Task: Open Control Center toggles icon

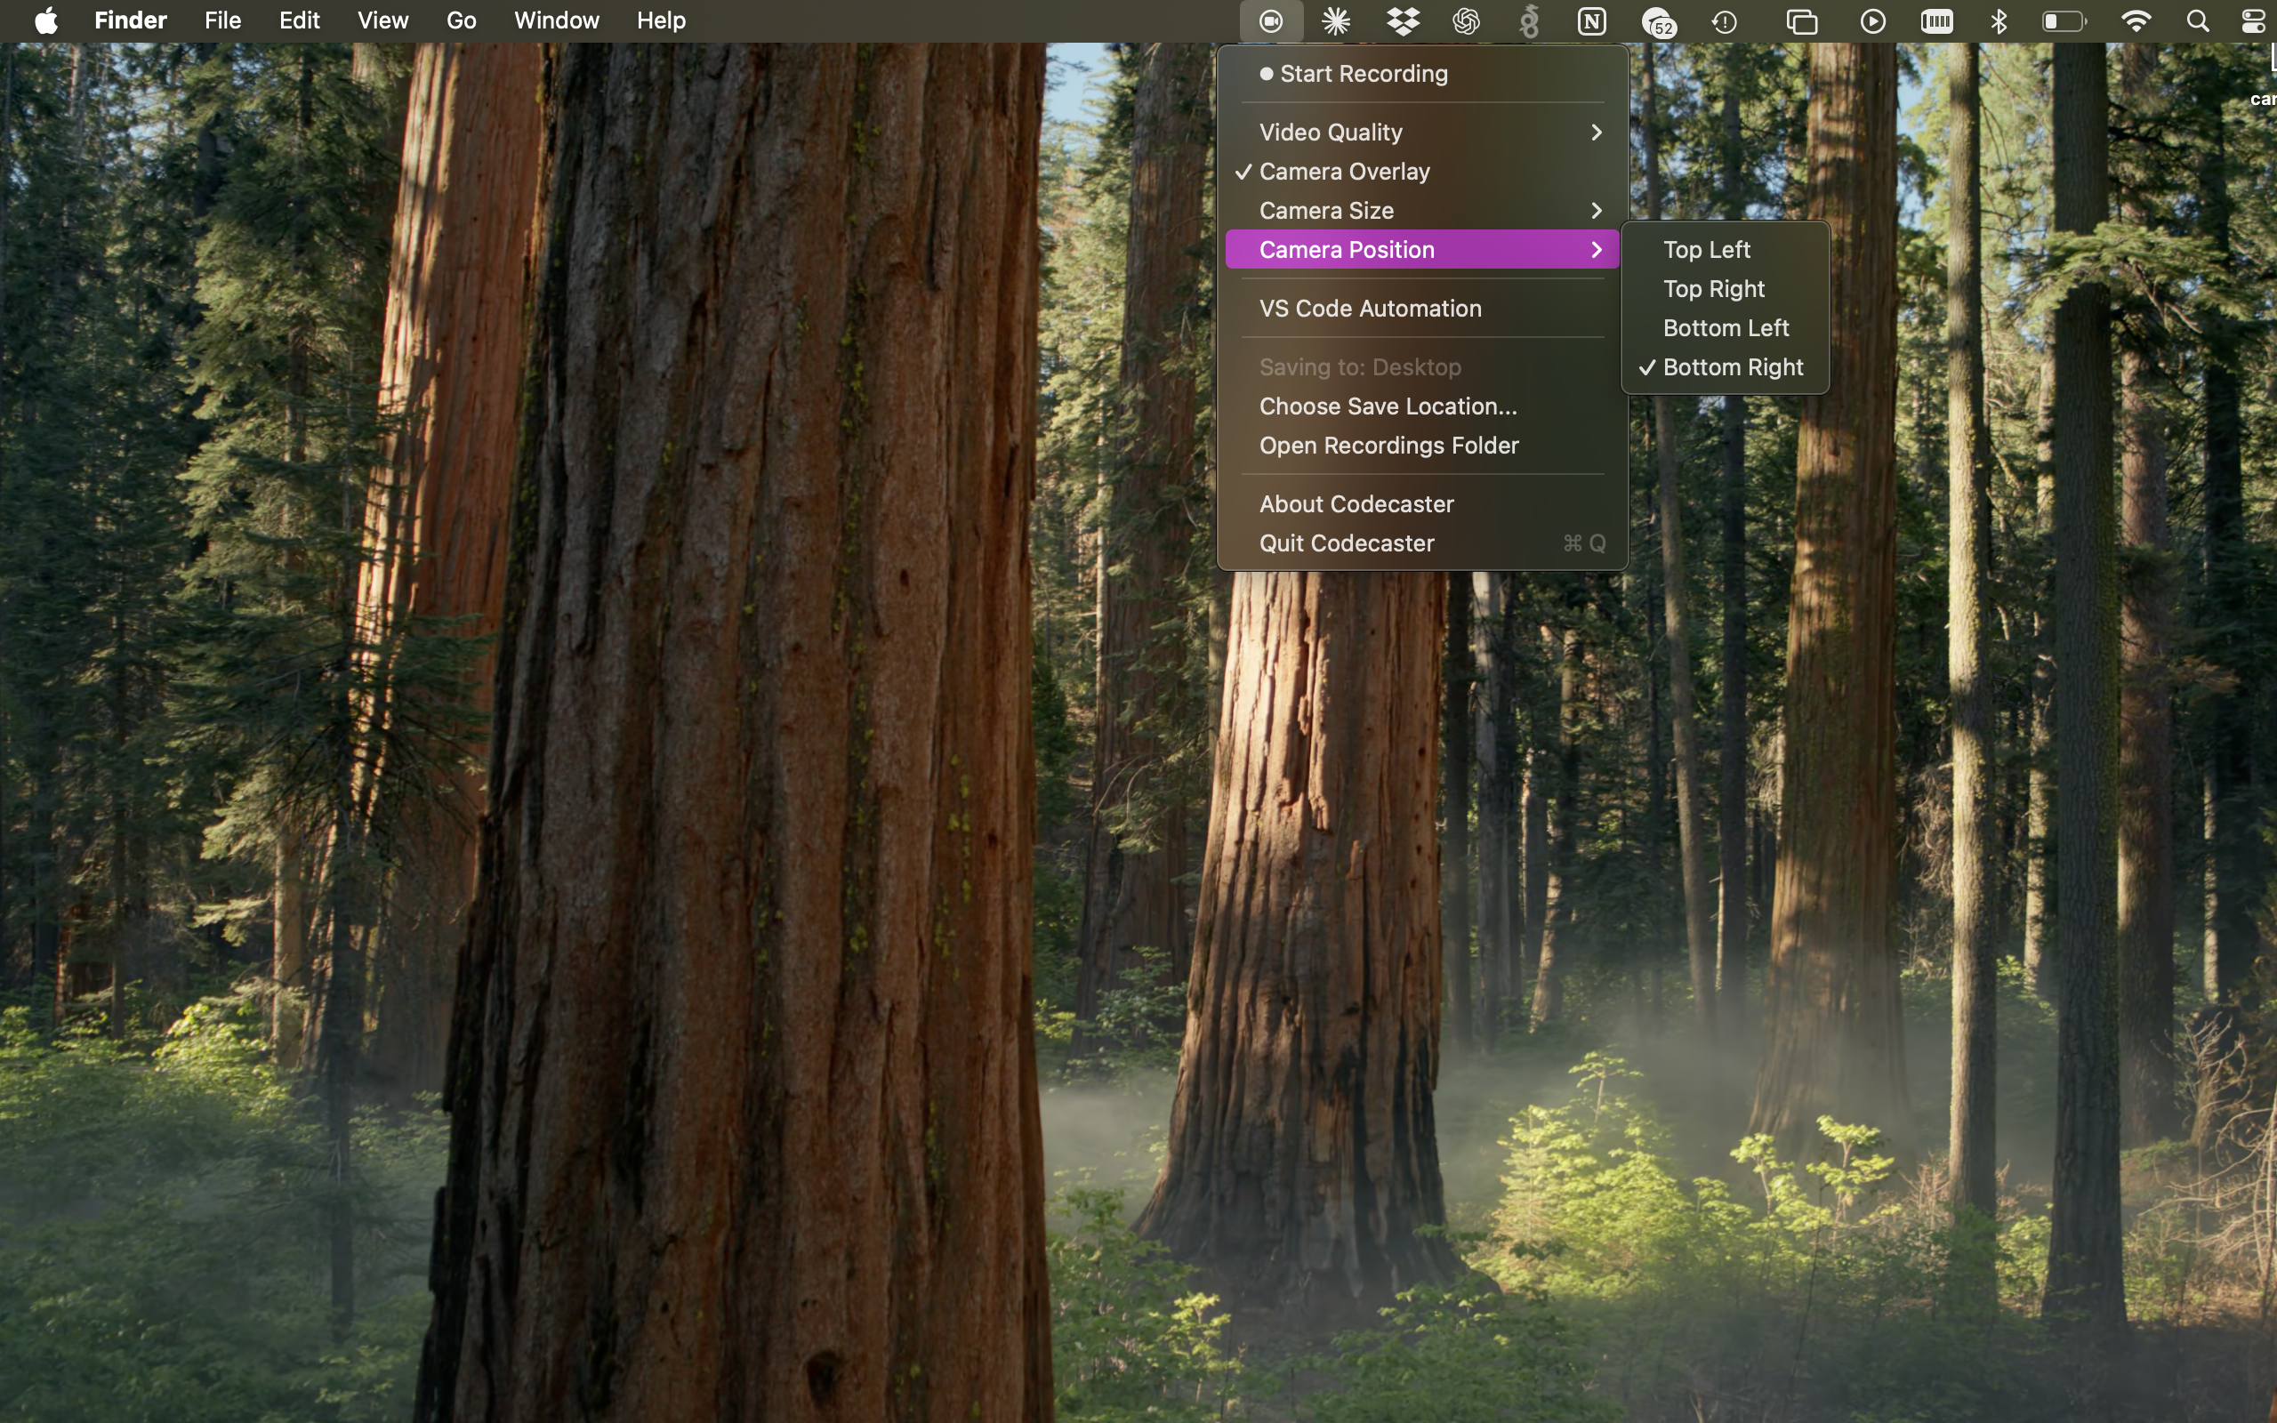Action: pos(2254,20)
